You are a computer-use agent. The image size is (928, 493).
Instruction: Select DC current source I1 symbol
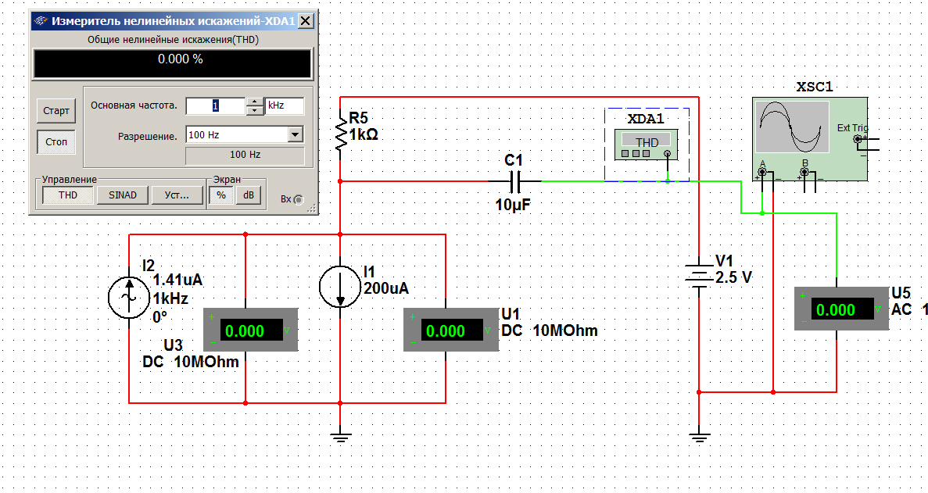340,287
